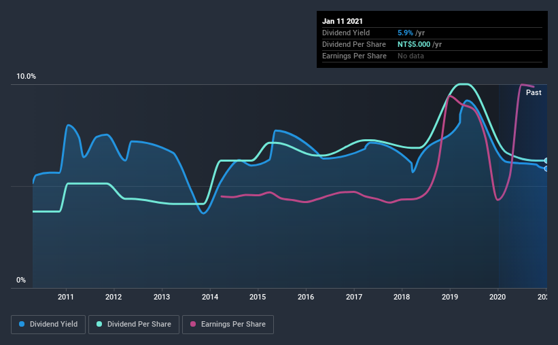The height and width of the screenshot is (345, 558).
Task: Click the 2016 x-axis label
Action: coord(306,297)
